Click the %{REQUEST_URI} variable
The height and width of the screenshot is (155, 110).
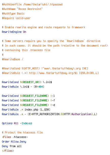pos(31,82)
